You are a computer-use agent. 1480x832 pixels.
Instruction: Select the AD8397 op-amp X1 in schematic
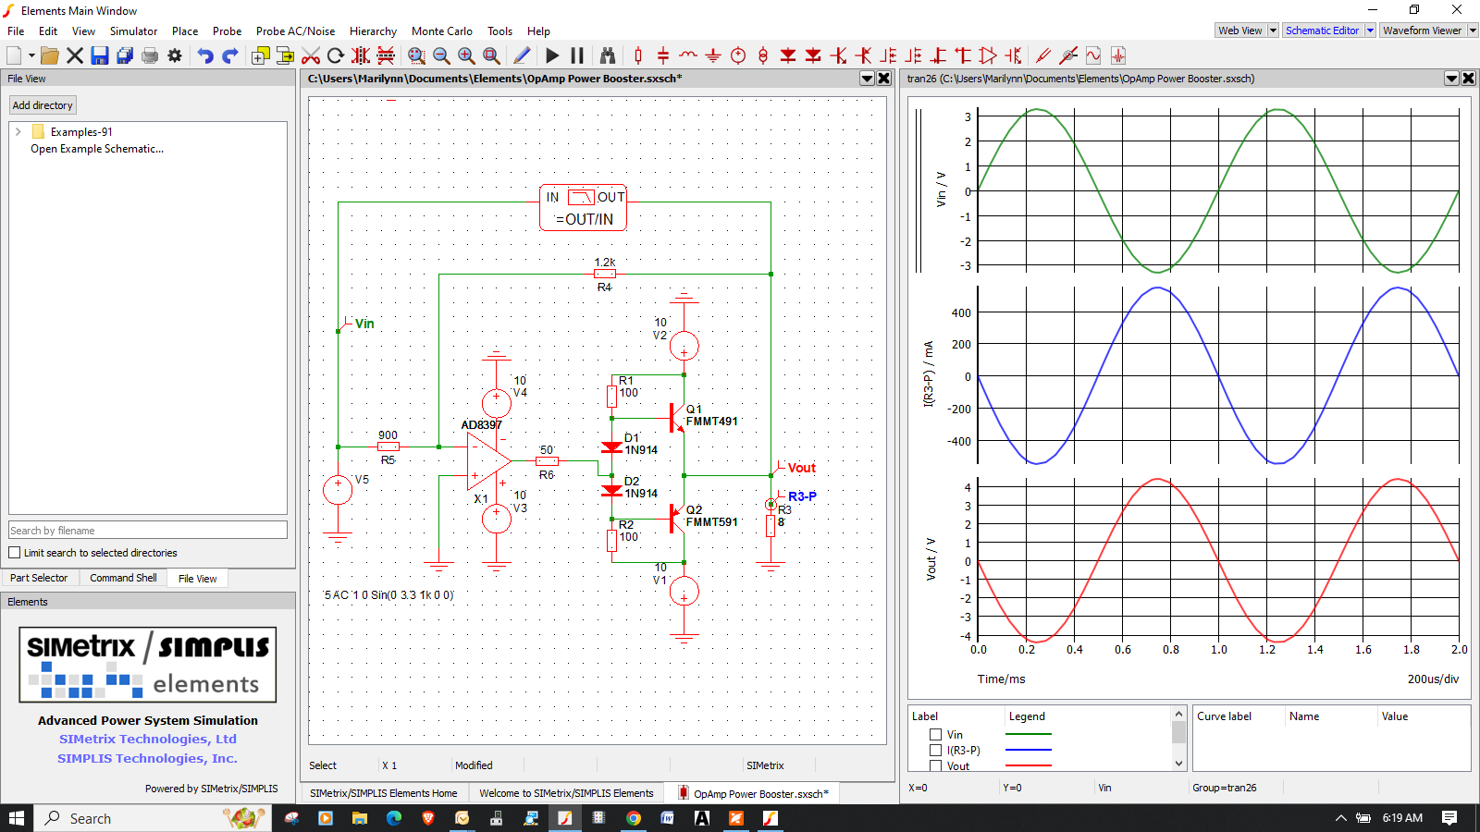click(x=488, y=460)
